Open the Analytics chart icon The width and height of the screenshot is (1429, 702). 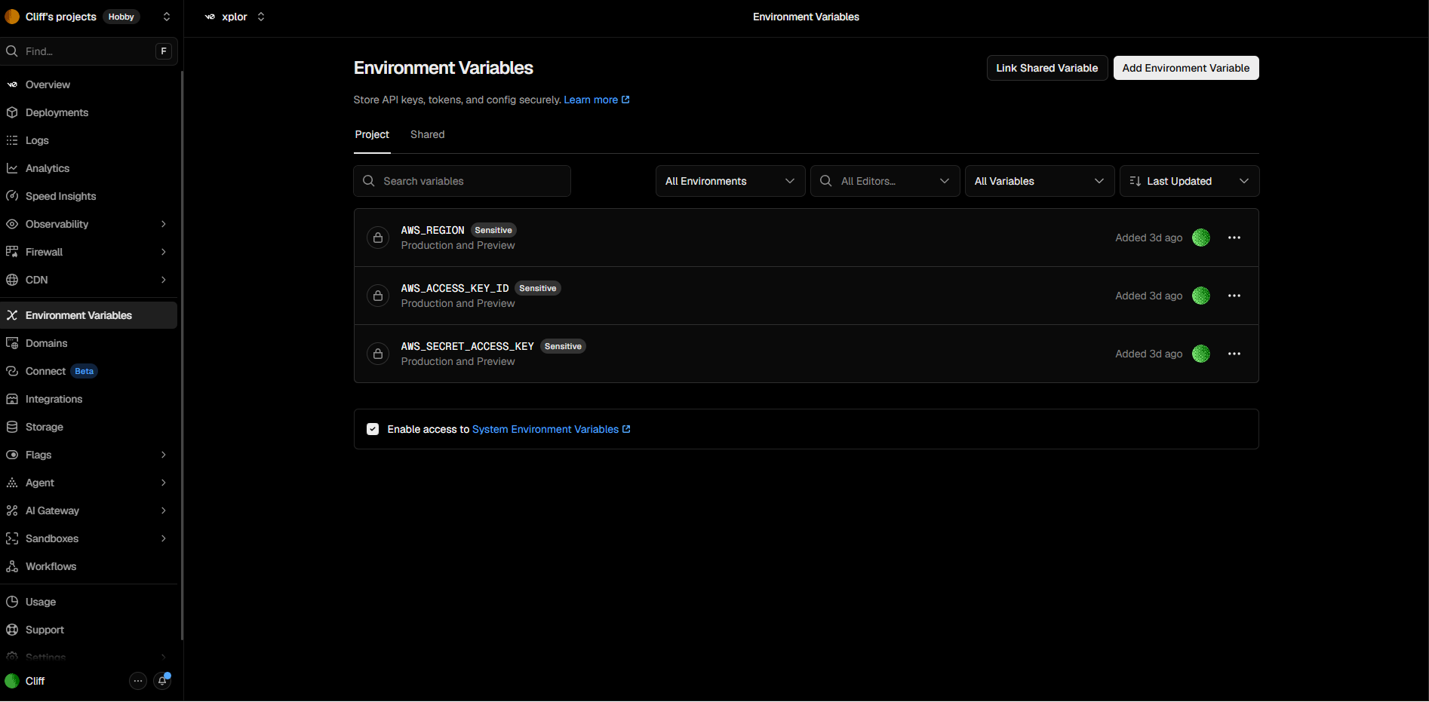point(12,168)
